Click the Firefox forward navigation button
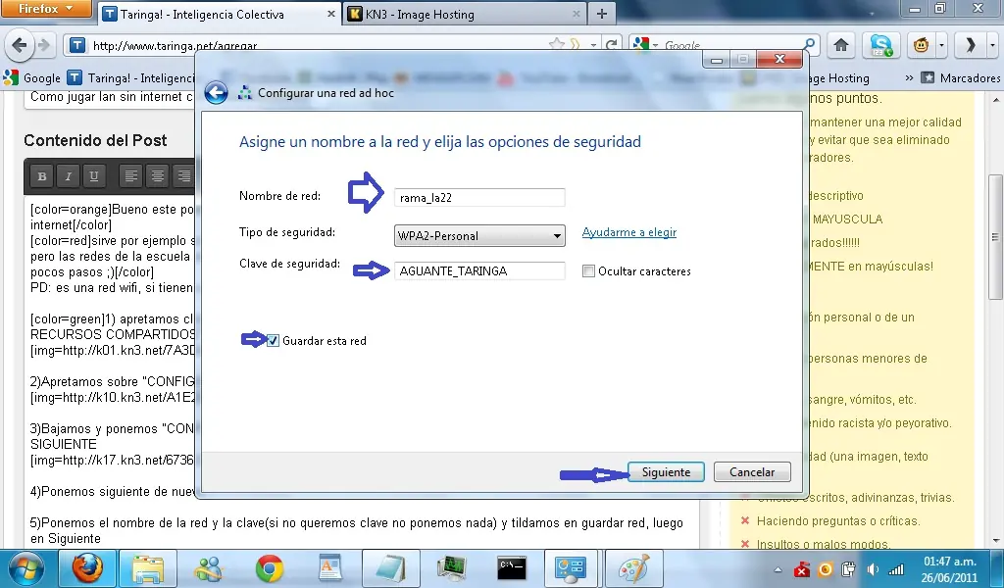 [x=44, y=45]
